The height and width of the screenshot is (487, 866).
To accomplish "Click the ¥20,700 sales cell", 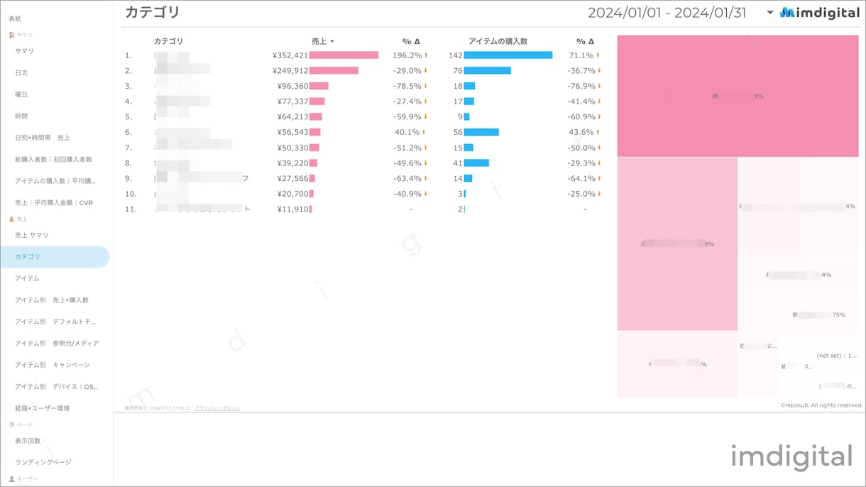I will (x=292, y=194).
